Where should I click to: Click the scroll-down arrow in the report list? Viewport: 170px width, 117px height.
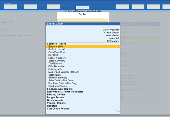pyautogui.click(x=119, y=112)
